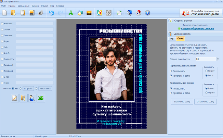Switch to the Фон tab
Image resolution: width=223 pixels, height=138 pixels.
(172, 39)
